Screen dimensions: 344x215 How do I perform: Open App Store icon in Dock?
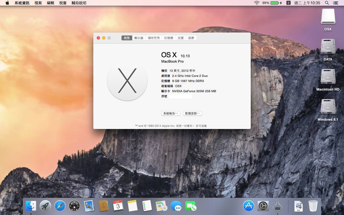pyautogui.click(x=249, y=206)
